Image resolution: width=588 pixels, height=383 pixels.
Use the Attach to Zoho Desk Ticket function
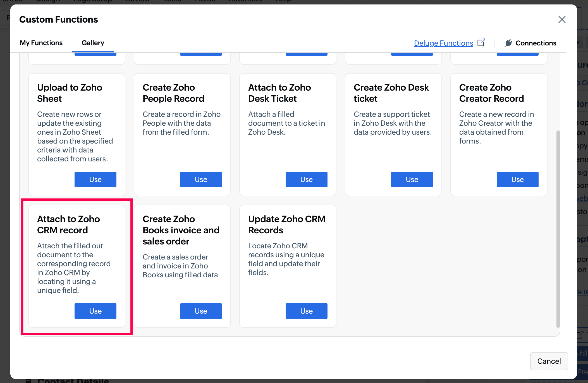(x=306, y=180)
